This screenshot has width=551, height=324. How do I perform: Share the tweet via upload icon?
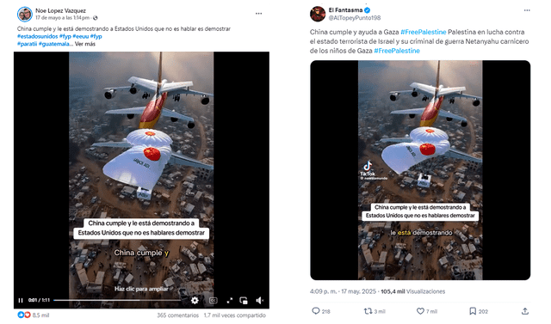(x=524, y=311)
